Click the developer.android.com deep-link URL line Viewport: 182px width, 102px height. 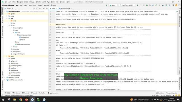(88, 90)
